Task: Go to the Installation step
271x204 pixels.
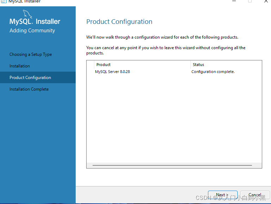Action: click(20, 66)
